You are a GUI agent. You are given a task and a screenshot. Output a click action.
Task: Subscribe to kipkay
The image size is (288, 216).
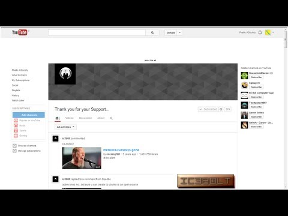tap(256, 87)
